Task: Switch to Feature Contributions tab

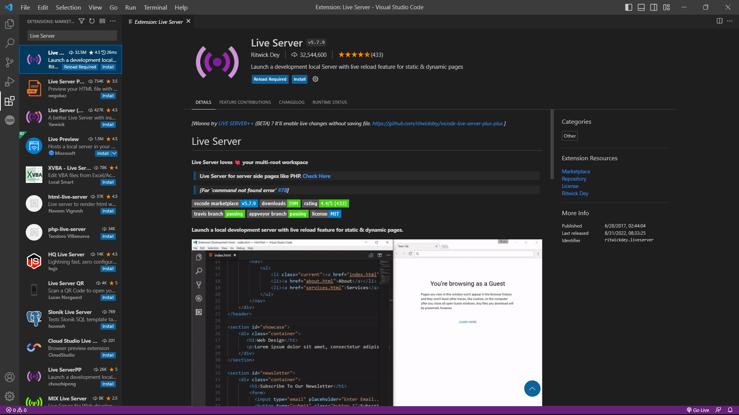Action: (x=245, y=102)
